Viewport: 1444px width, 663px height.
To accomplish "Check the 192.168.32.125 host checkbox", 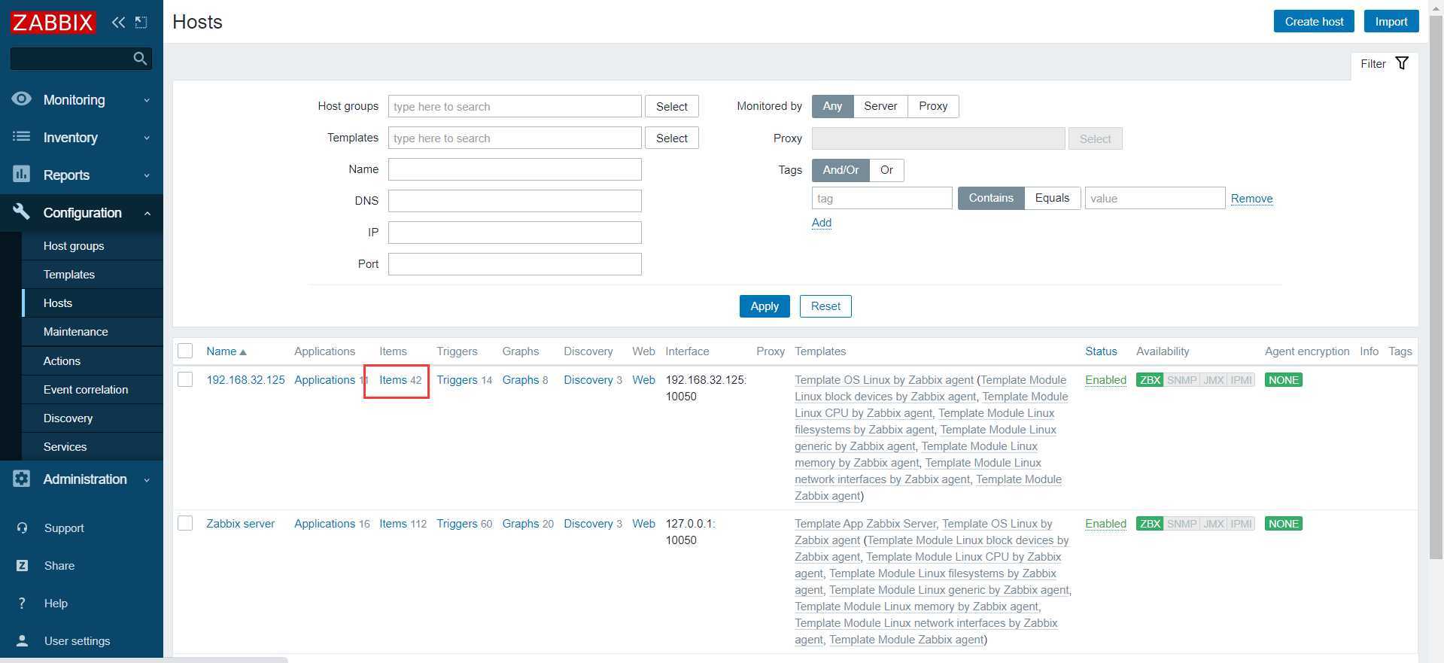I will click(185, 379).
